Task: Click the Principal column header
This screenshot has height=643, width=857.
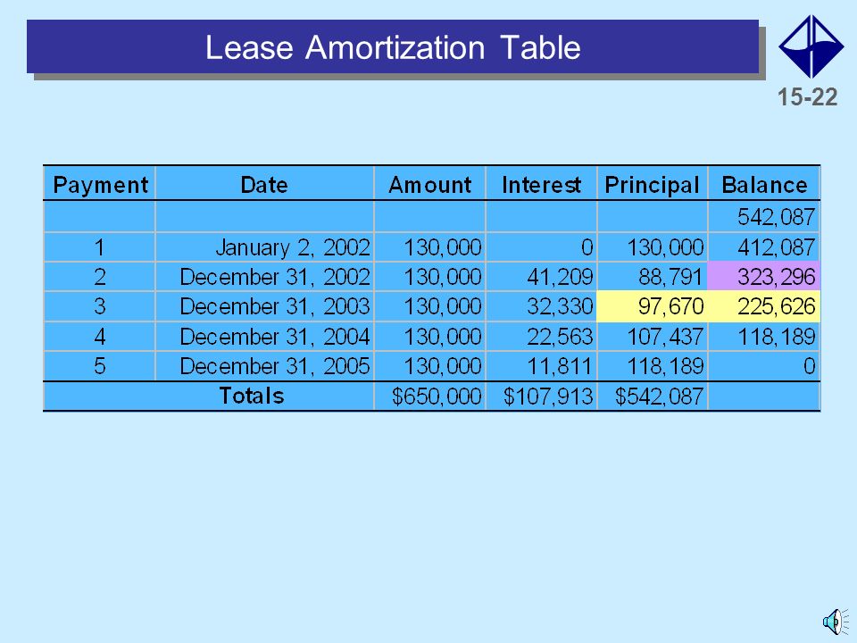Action: point(652,184)
